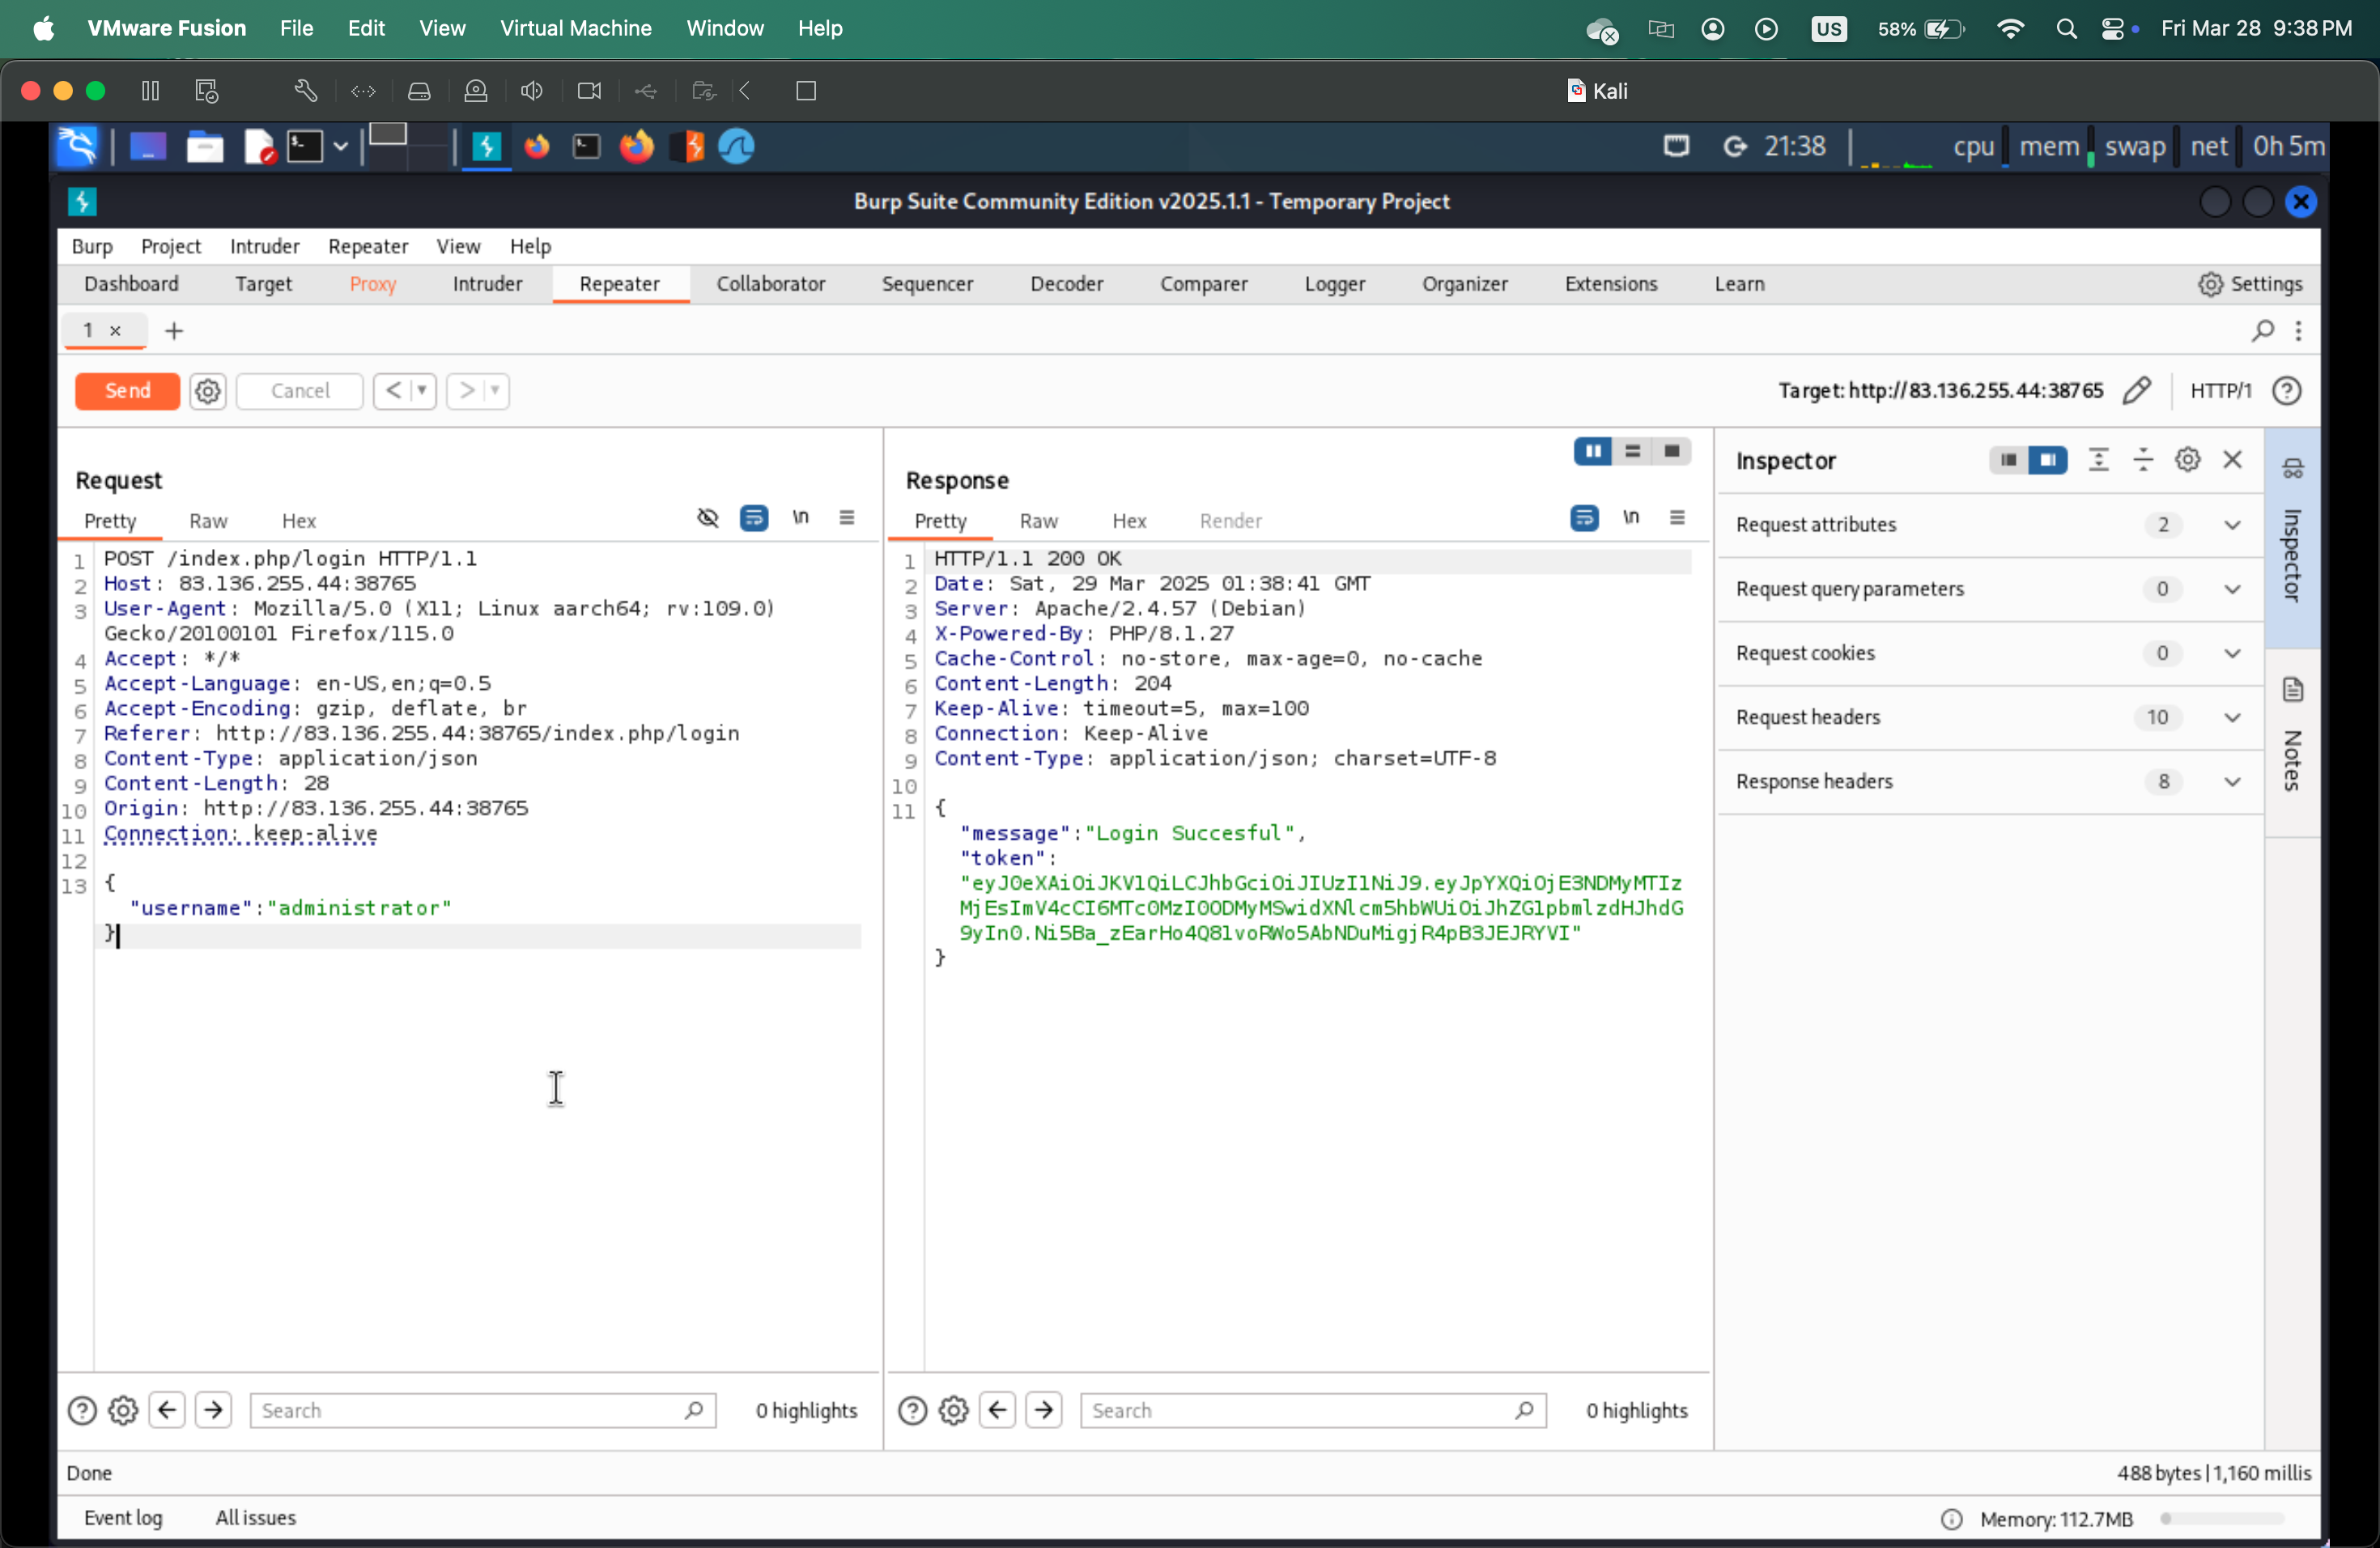Switch Request view to Hex tab
This screenshot has width=2380, height=1548.
(298, 521)
